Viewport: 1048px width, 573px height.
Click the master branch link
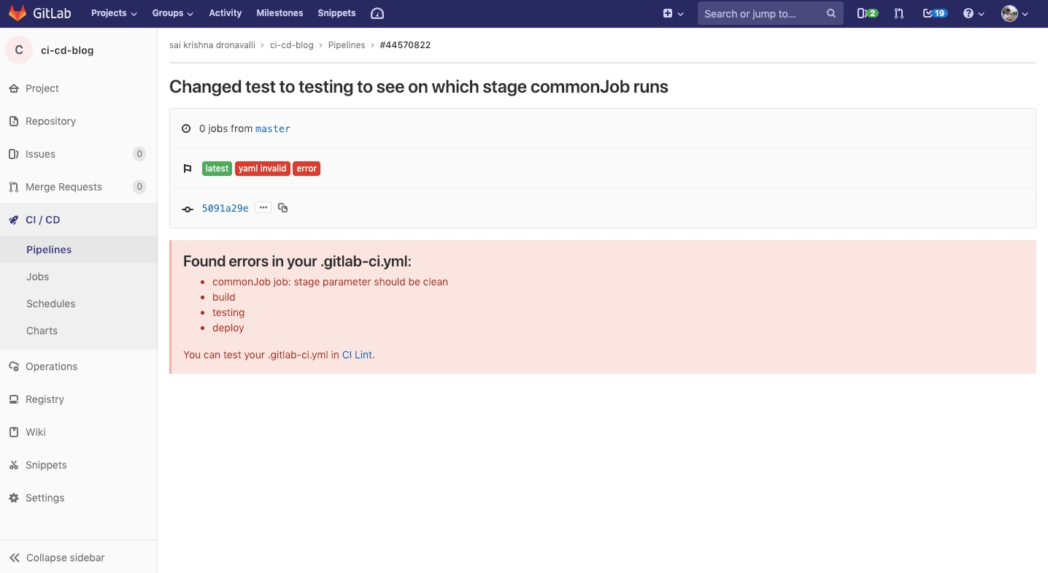[273, 128]
